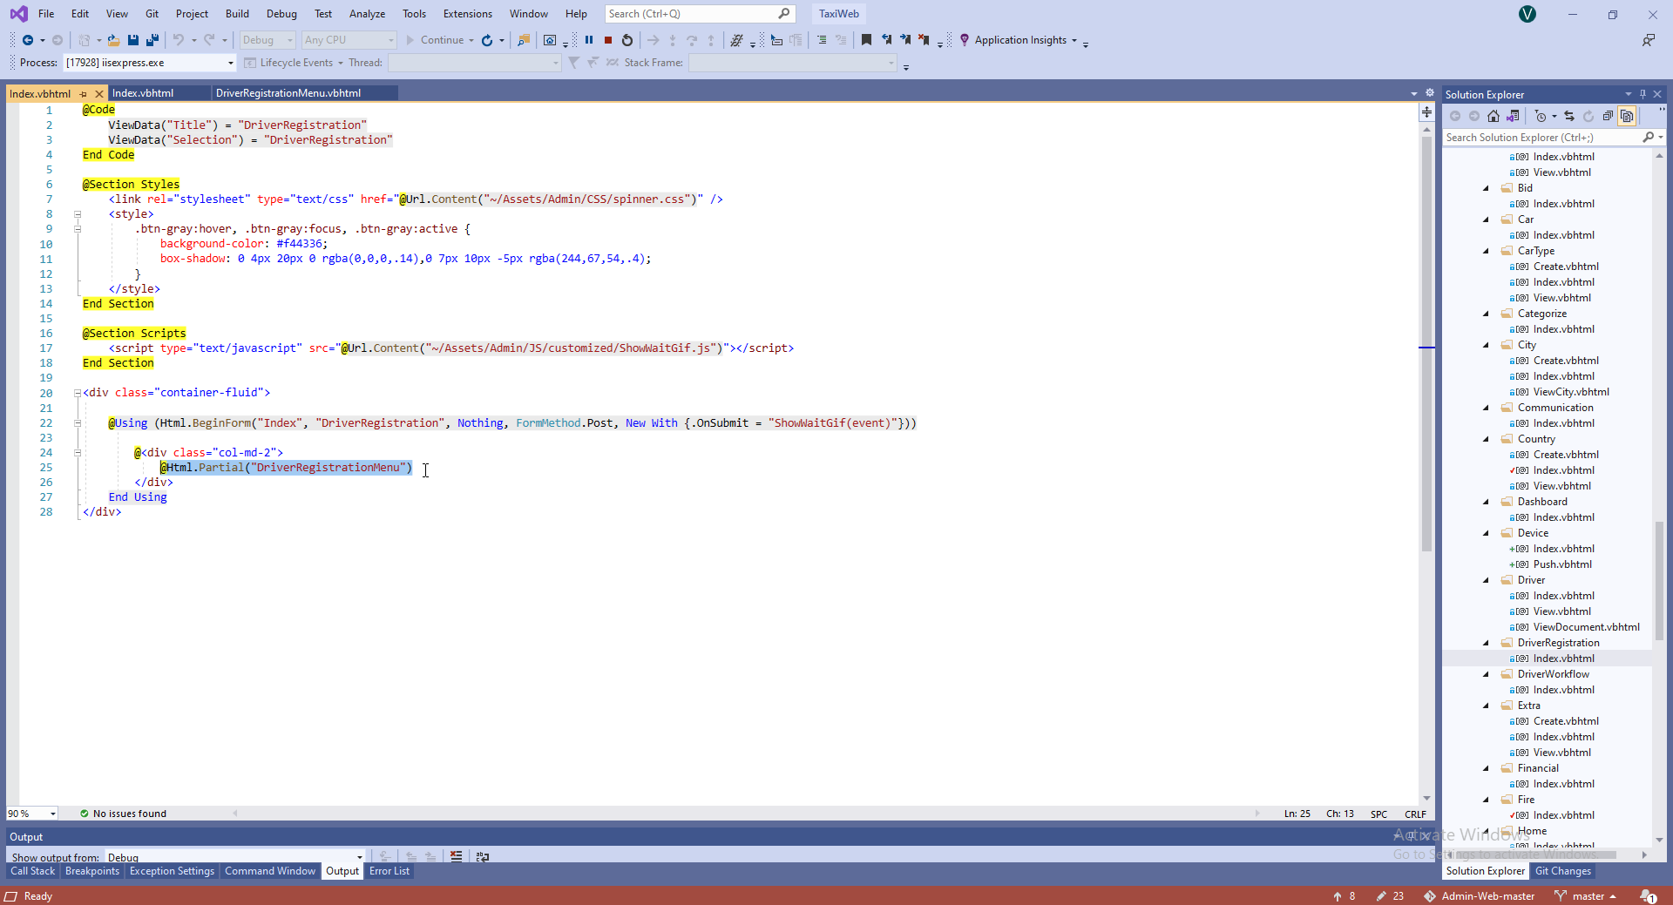The width and height of the screenshot is (1673, 905).
Task: Clear all bookmarks with the red-X icon
Action: coord(925,40)
